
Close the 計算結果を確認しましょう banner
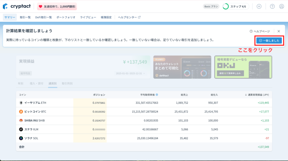tap(279, 31)
